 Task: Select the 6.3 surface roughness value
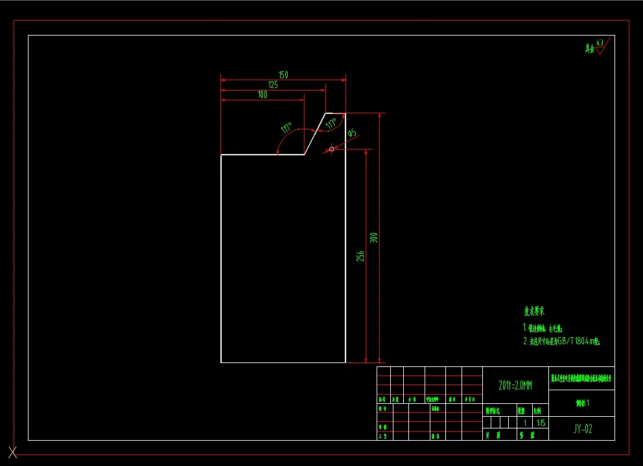(600, 43)
